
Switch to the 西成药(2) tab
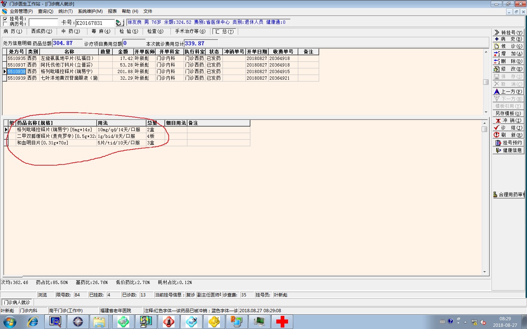point(42,31)
